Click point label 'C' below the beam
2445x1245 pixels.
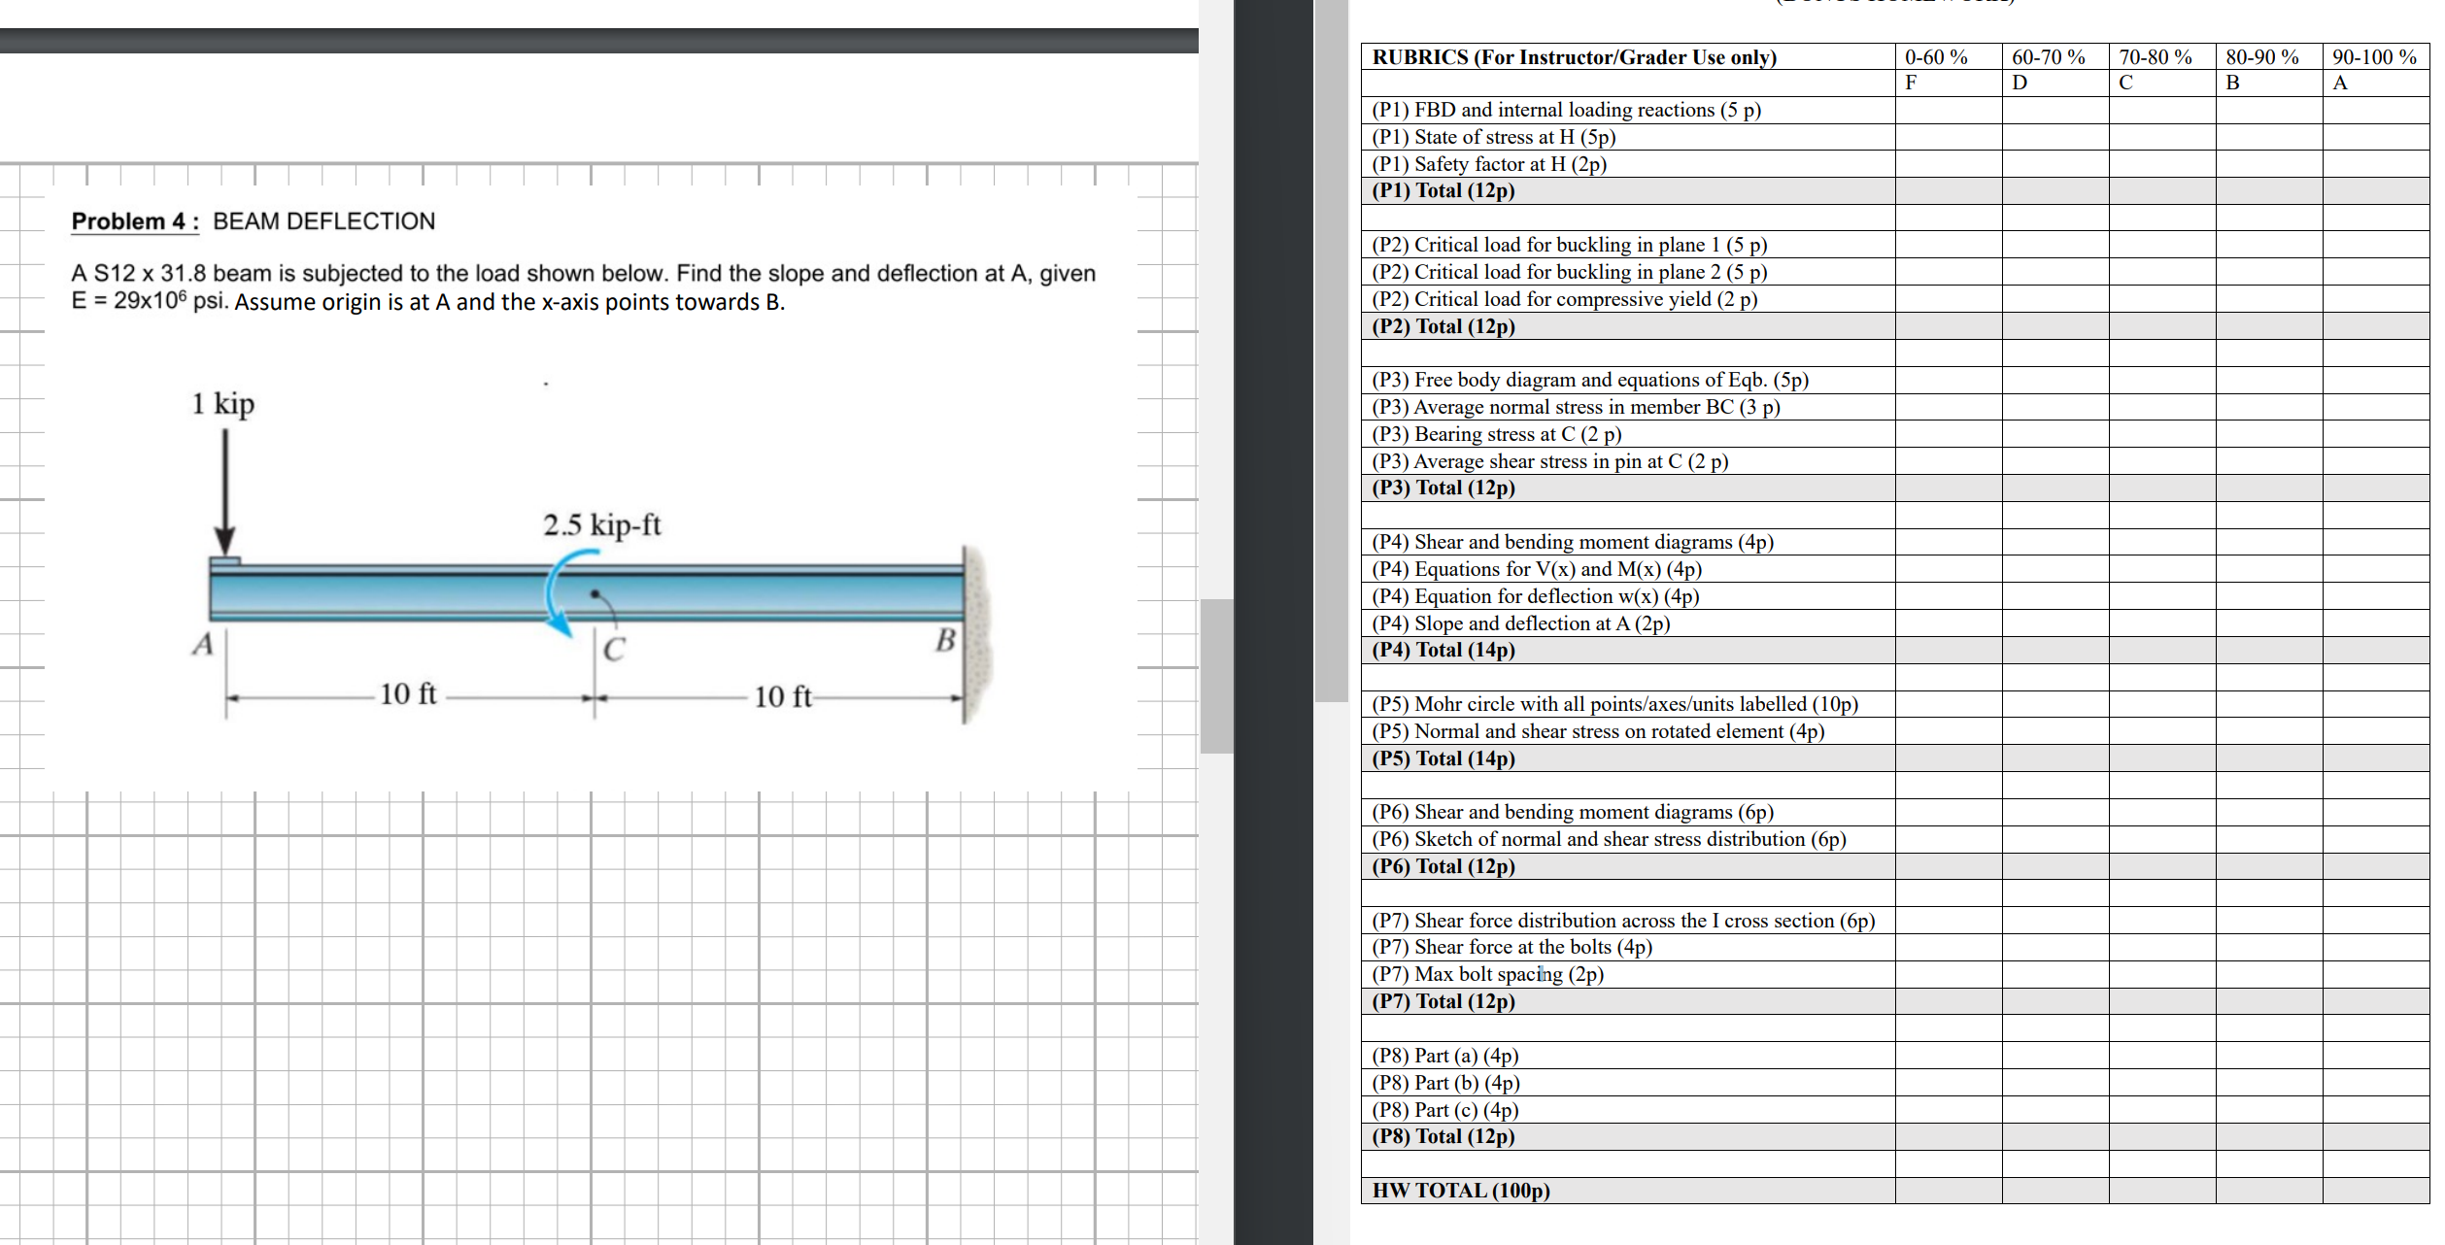tap(614, 649)
